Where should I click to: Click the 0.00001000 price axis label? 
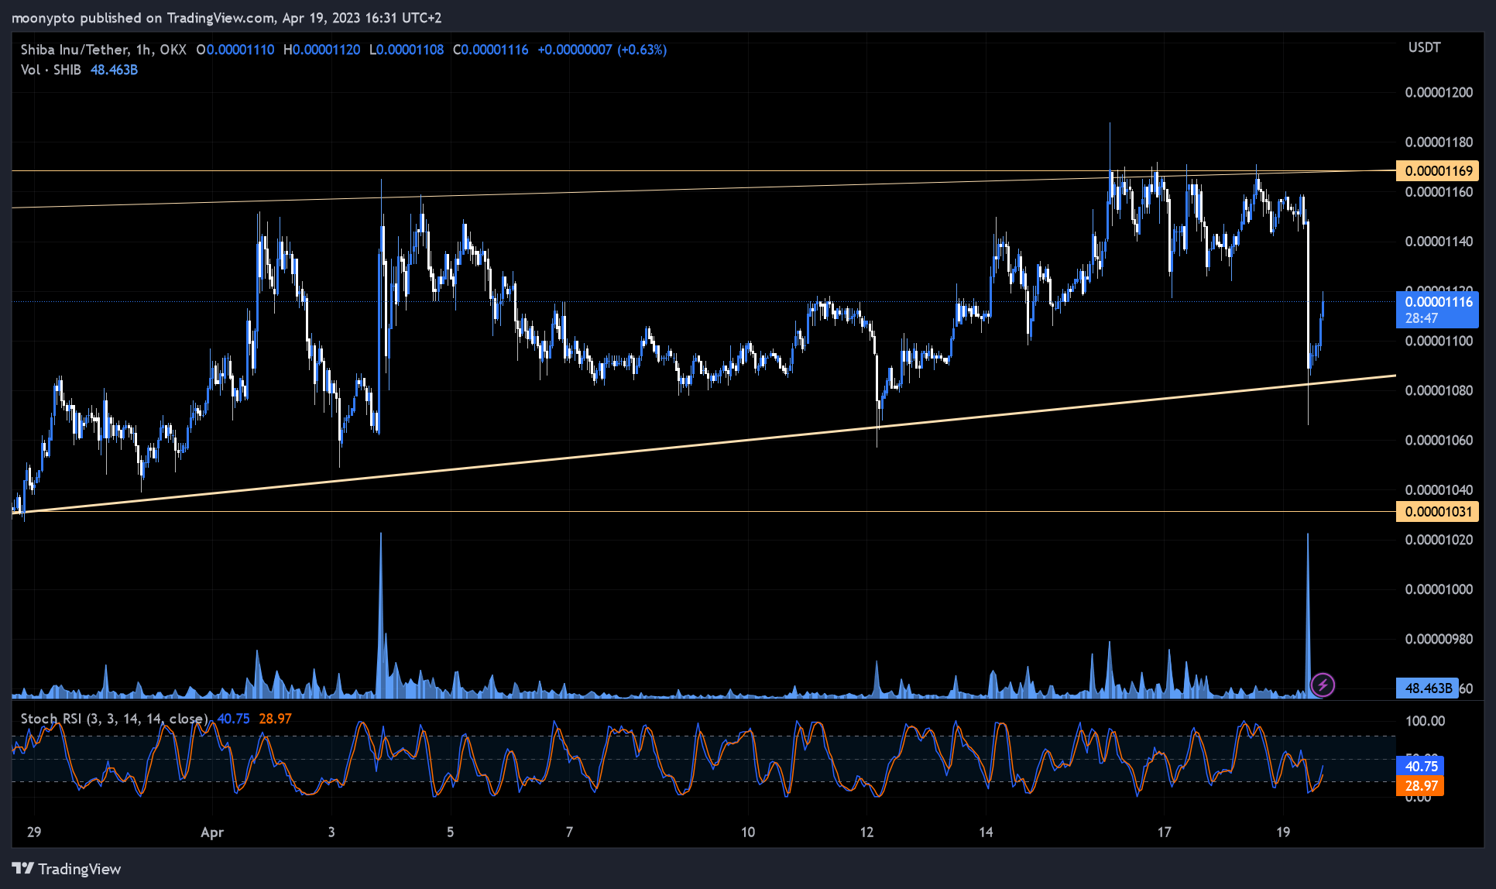coord(1439,589)
